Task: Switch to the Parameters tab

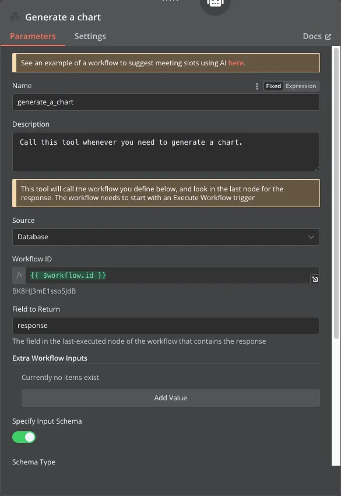Action: click(x=33, y=36)
